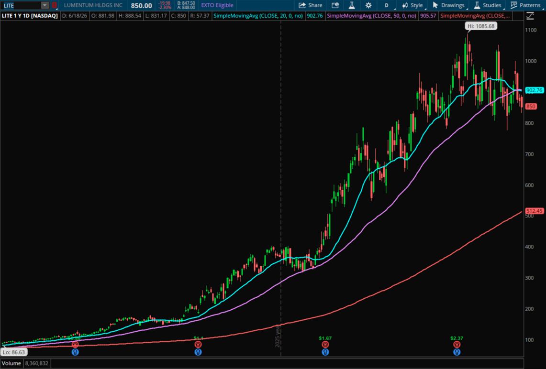Image resolution: width=546 pixels, height=369 pixels.
Task: Click the 400 level on the price axis
Action: pos(529,247)
